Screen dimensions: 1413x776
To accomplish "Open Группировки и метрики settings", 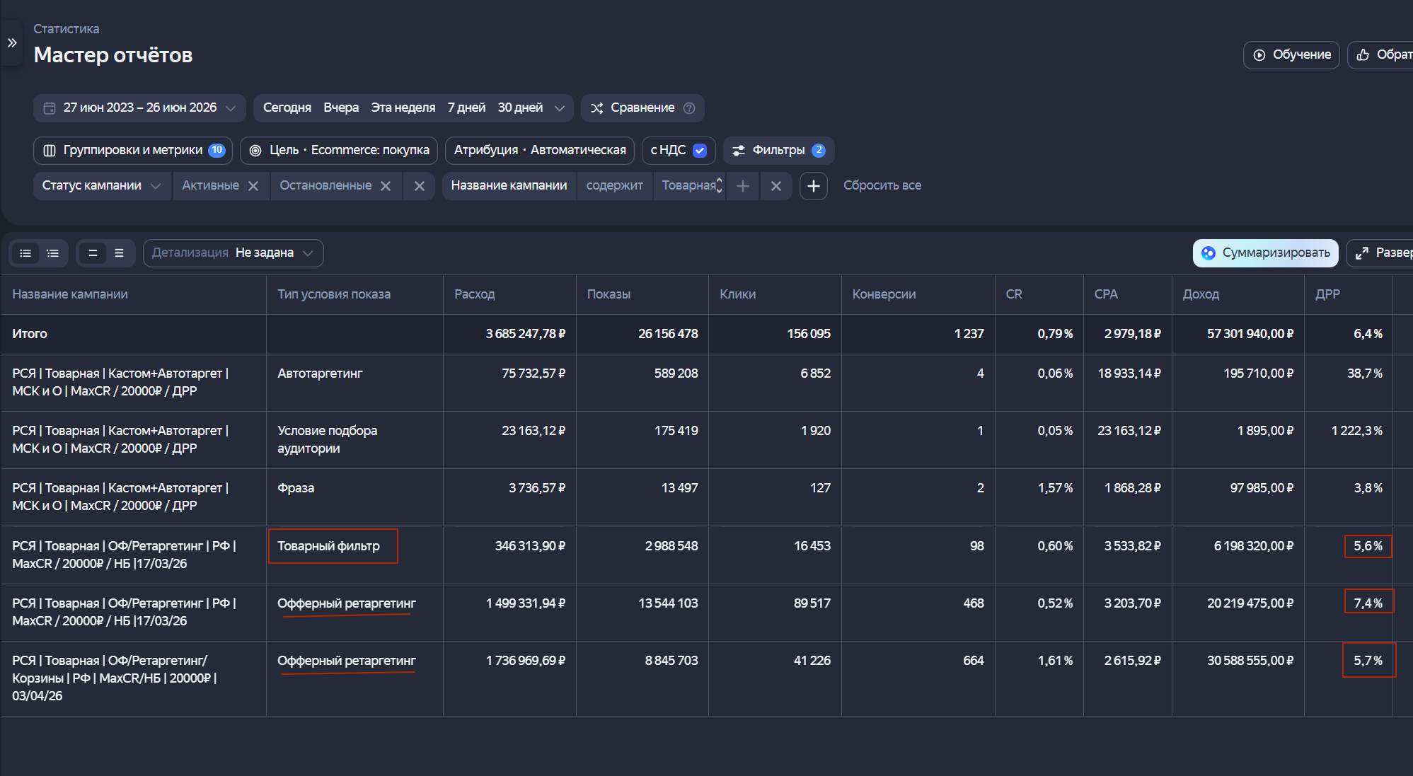I will pyautogui.click(x=133, y=150).
